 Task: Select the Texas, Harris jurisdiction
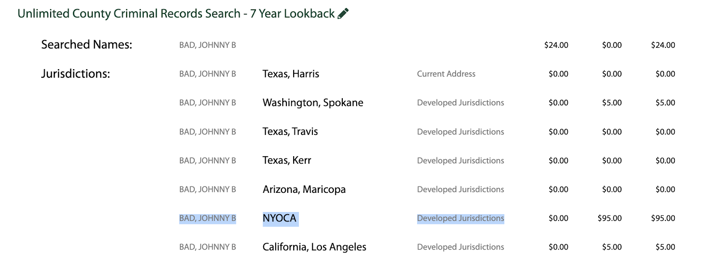click(291, 74)
